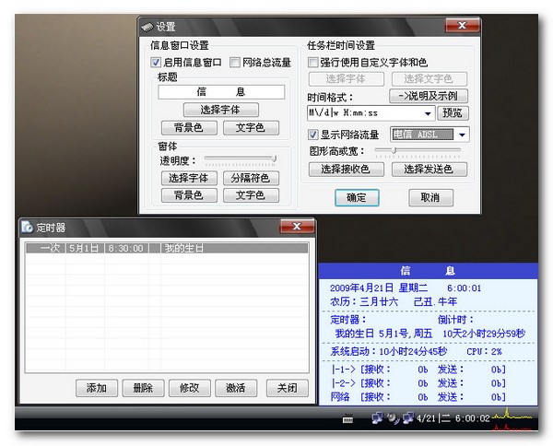Enable the 网络总流量 checkbox
This screenshot has height=446, width=553.
pyautogui.click(x=235, y=63)
